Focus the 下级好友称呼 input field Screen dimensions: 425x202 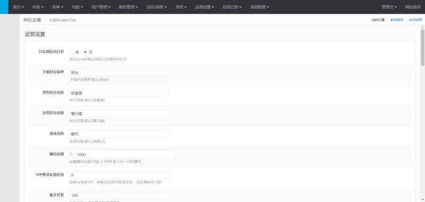click(120, 72)
